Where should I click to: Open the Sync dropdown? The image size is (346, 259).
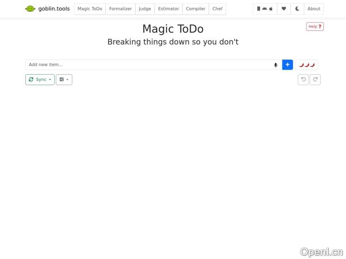[x=40, y=80]
